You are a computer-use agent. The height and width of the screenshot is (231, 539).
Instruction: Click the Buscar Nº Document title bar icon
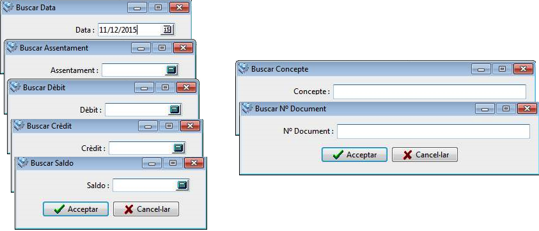click(247, 108)
